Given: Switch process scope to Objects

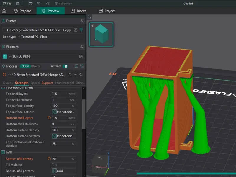Looking at the screenshot, I should pos(36,66).
